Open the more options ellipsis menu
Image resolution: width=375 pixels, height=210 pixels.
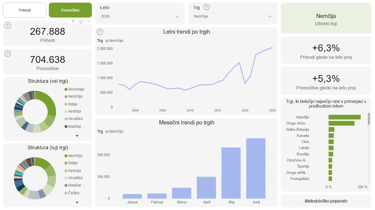(88, 22)
